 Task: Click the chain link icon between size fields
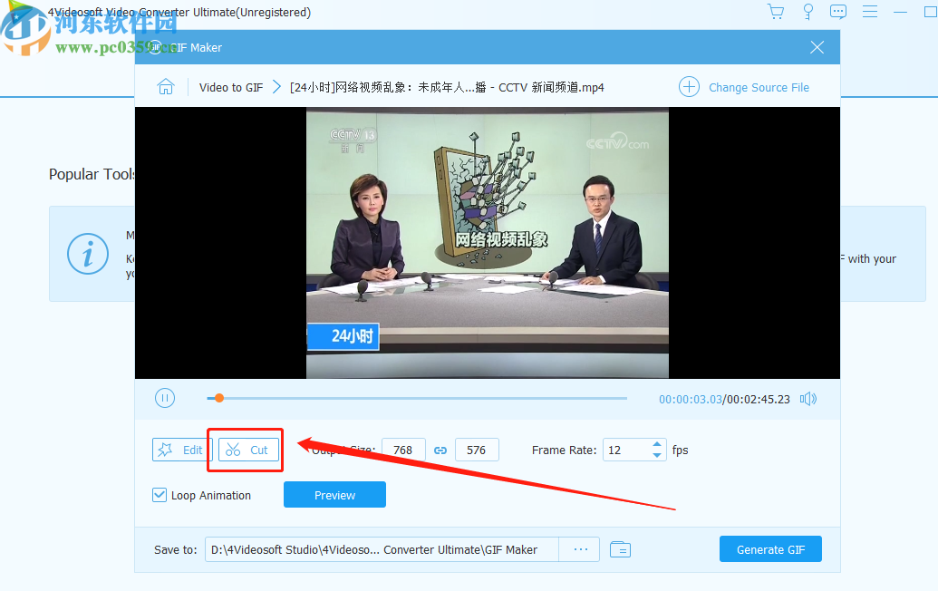coord(440,450)
